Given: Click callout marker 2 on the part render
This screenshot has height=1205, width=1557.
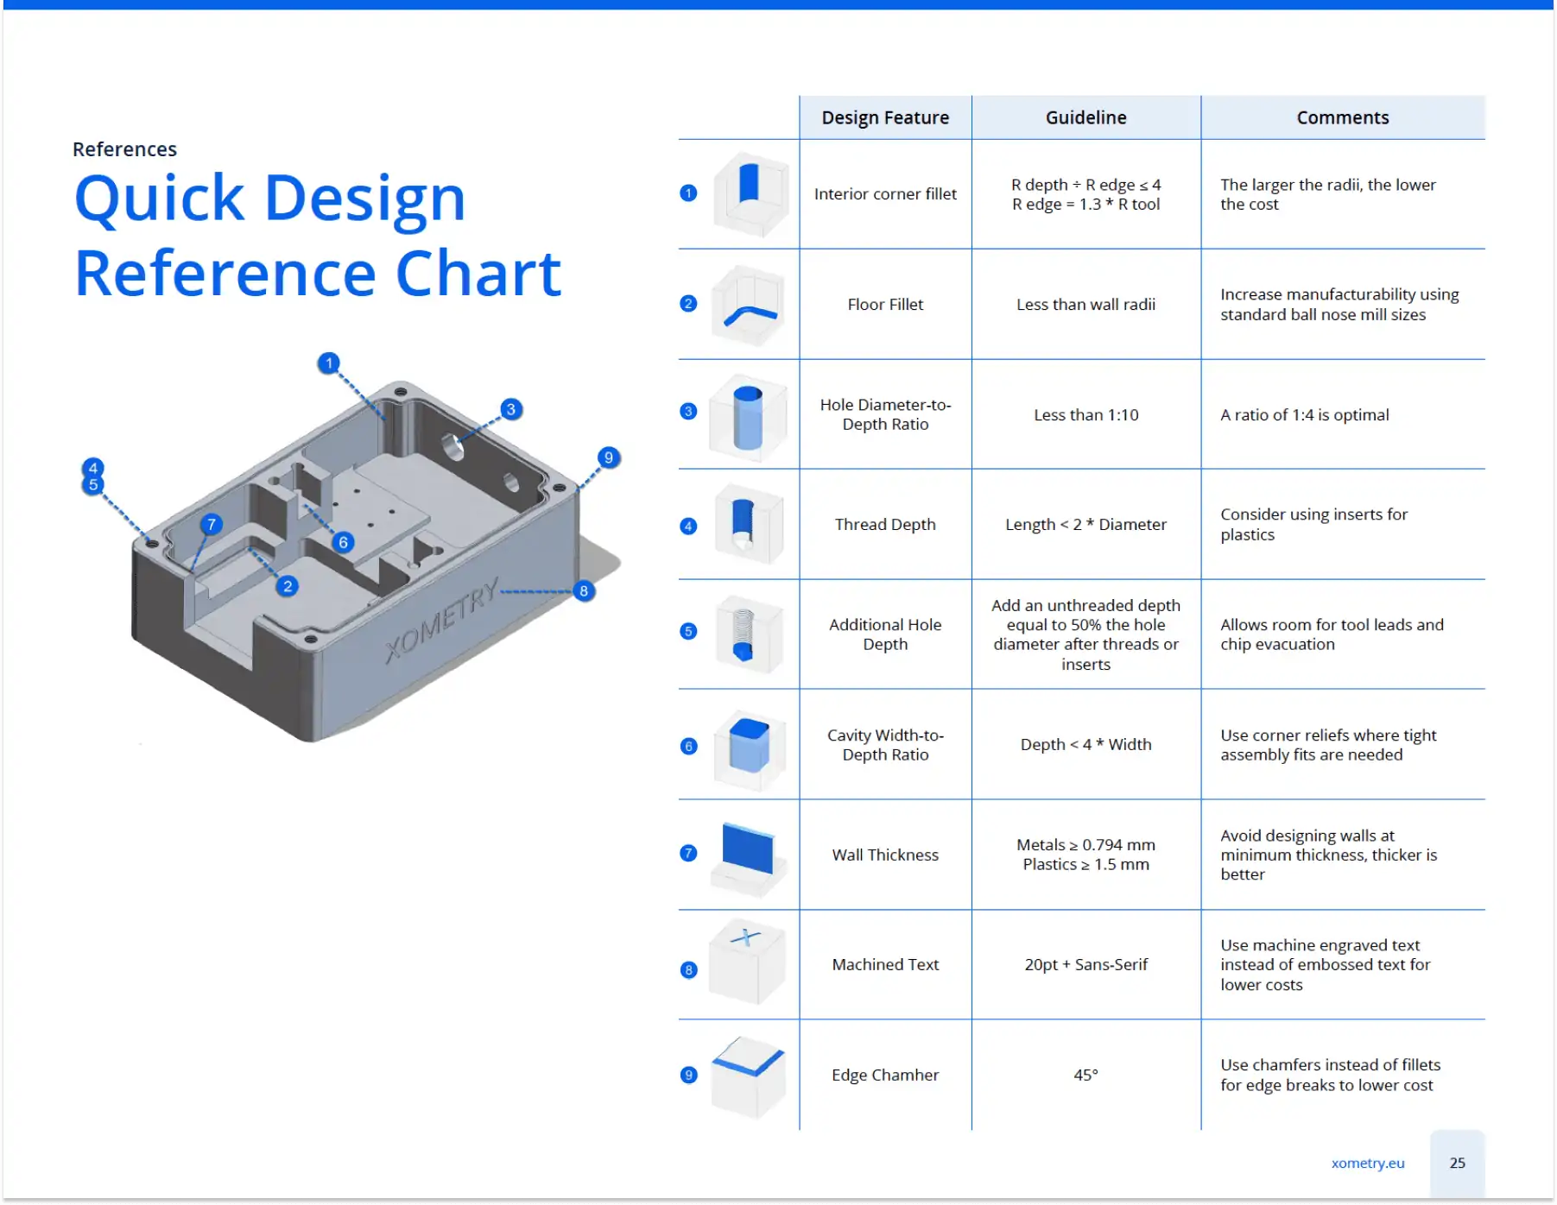Looking at the screenshot, I should click(288, 586).
